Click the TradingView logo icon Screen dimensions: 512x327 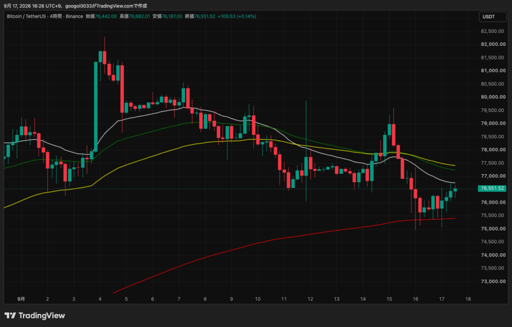[10, 315]
